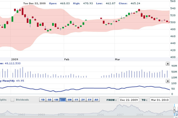This screenshot has height=118, width=178.
Task: Click the Feb label on the date axis
Action: pyautogui.click(x=67, y=59)
